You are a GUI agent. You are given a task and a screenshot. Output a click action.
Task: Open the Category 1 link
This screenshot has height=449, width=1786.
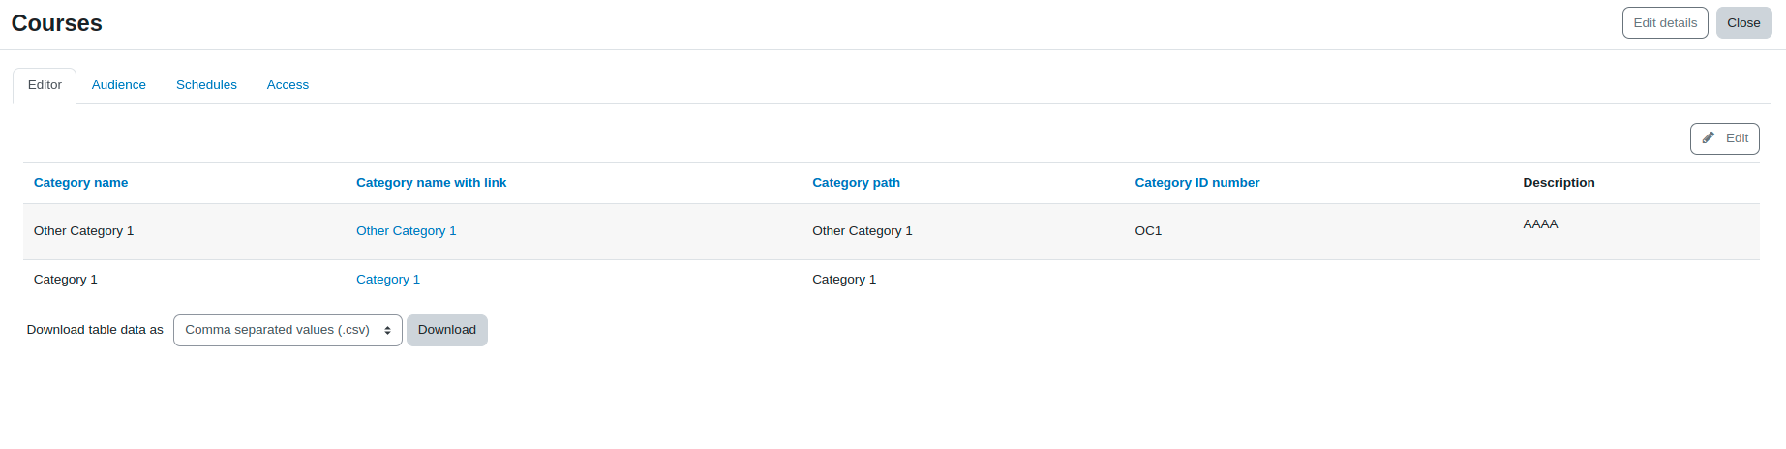tap(388, 280)
